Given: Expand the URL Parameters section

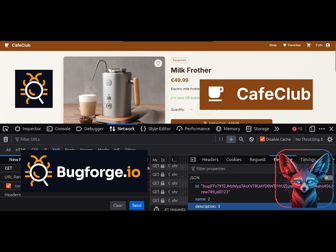Looking at the screenshot, I should point(13,177).
